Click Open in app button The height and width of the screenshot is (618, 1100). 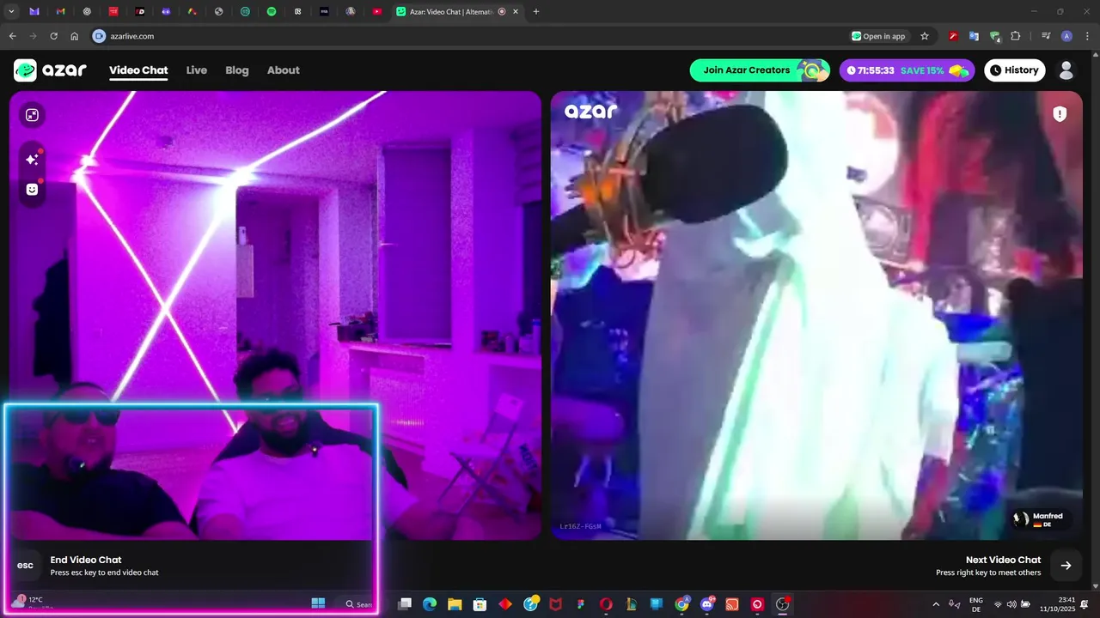coord(878,36)
